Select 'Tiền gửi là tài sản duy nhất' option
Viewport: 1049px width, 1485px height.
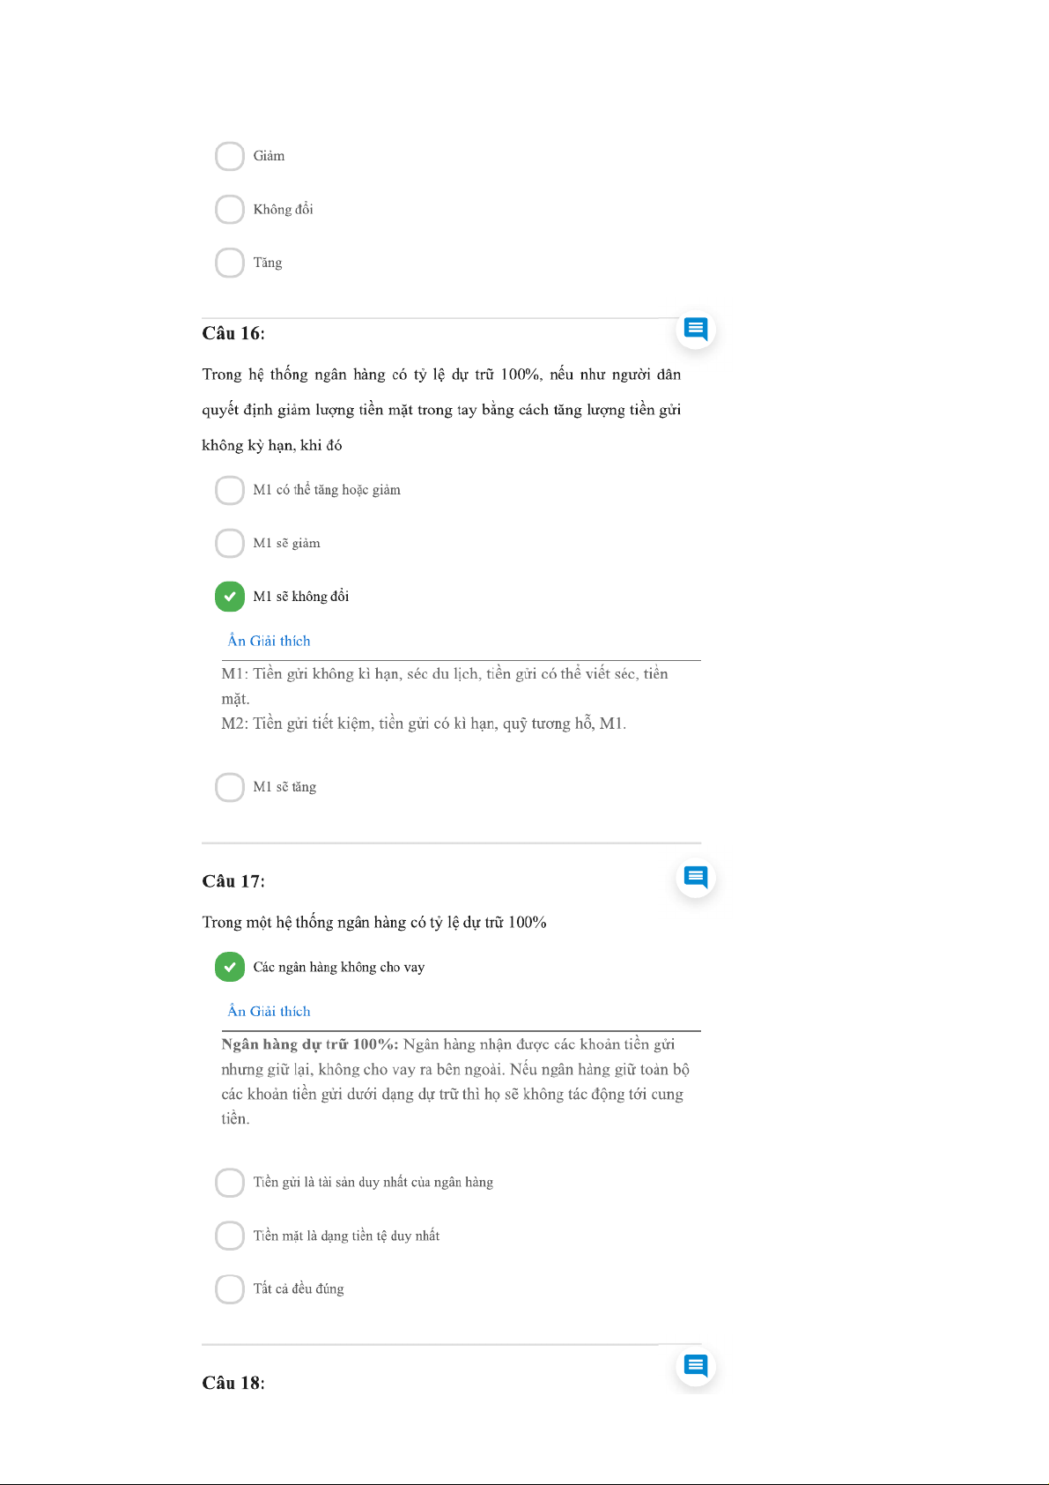(230, 1183)
